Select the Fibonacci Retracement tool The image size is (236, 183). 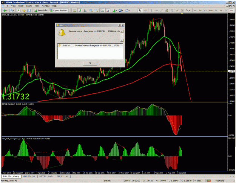(172, 11)
